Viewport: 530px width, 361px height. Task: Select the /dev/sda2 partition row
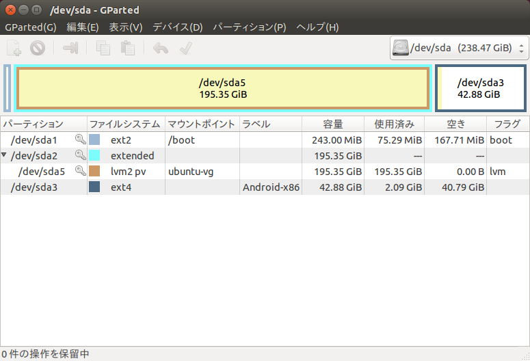265,155
